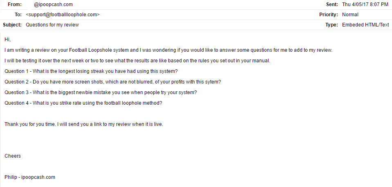Click the greeting line Hi,
The width and height of the screenshot is (392, 187).
pos(7,40)
